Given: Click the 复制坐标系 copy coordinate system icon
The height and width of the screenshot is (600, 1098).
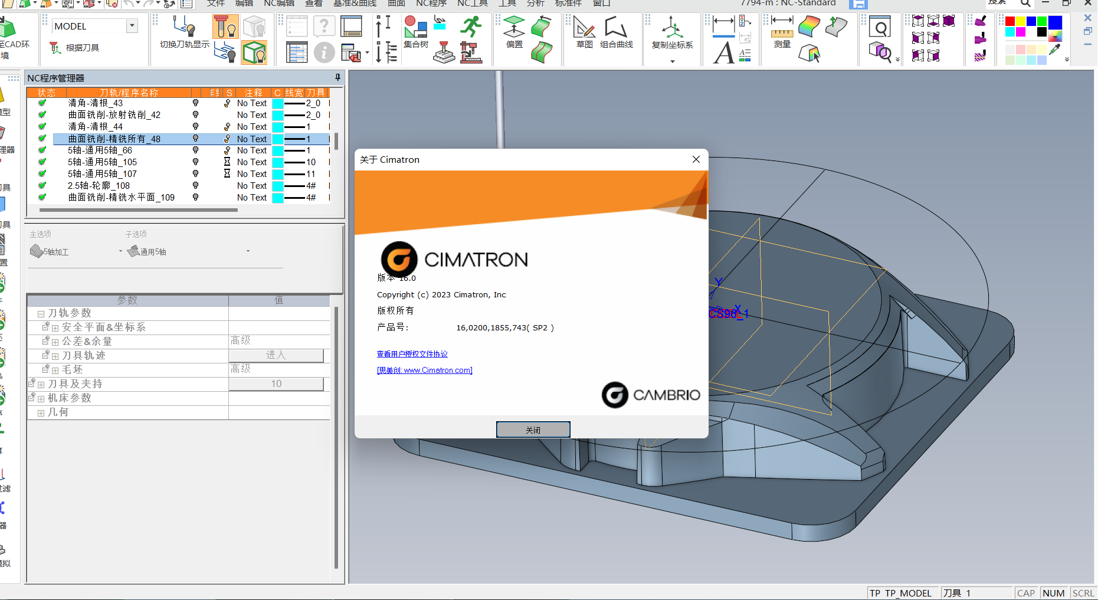Looking at the screenshot, I should [672, 33].
